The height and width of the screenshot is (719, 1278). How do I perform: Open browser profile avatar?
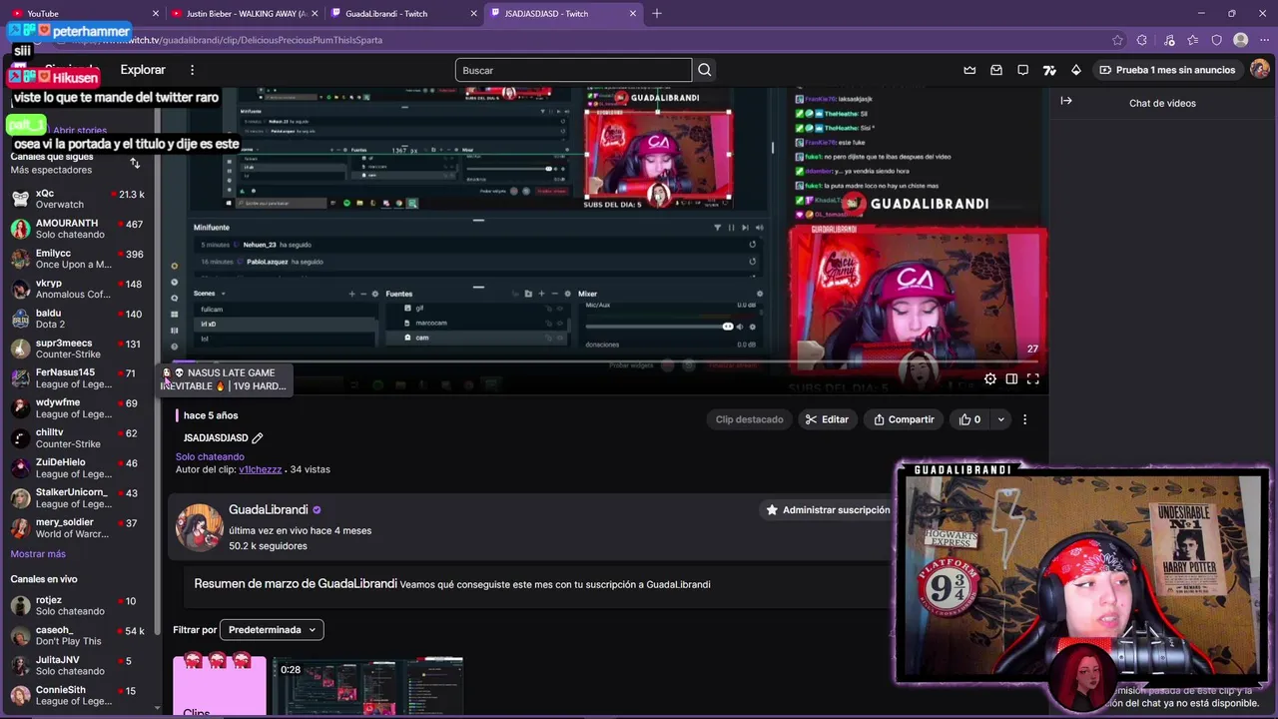click(1241, 40)
